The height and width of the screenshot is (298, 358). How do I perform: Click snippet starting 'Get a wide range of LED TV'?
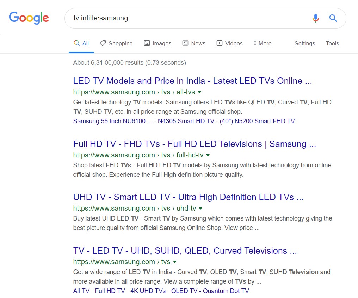[x=202, y=277]
